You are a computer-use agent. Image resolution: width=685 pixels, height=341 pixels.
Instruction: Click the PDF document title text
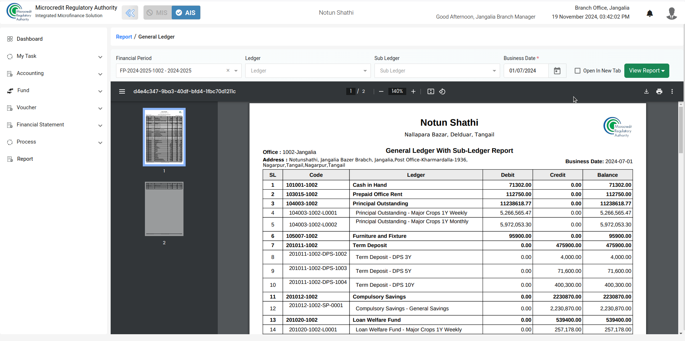click(x=185, y=91)
